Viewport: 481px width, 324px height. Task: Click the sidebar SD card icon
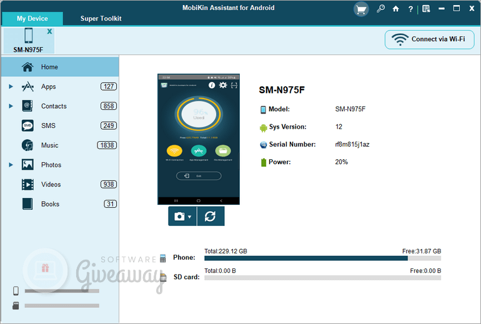click(x=16, y=306)
